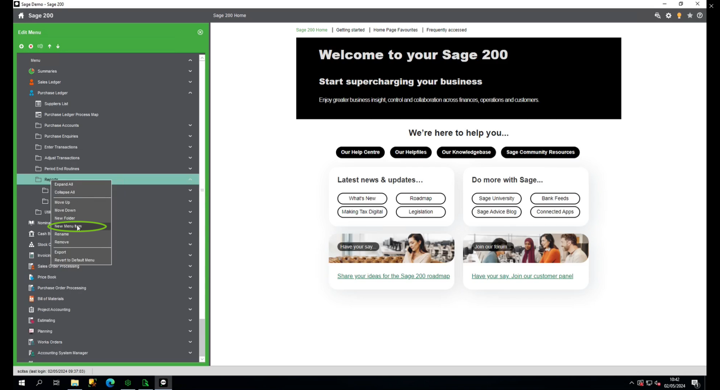This screenshot has width=720, height=390.
Task: Expand the Purchase Order Processing section
Action: 190,288
